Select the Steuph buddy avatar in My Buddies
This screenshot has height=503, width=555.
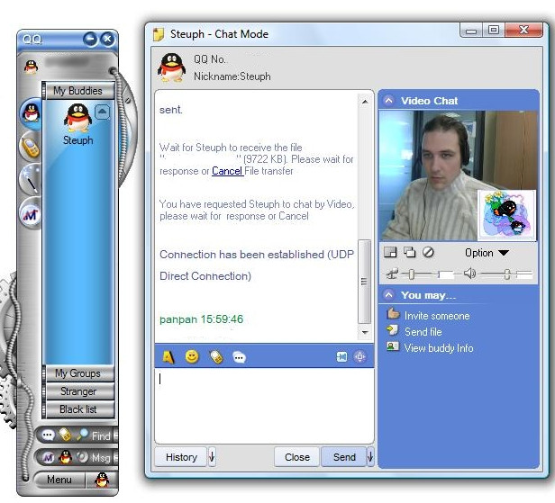point(77,118)
